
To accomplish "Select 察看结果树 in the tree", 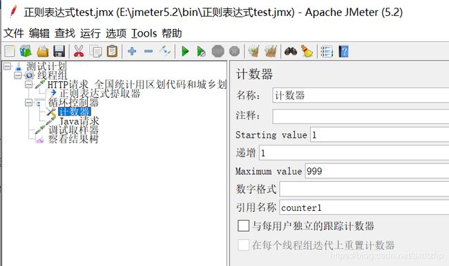I will [x=73, y=139].
